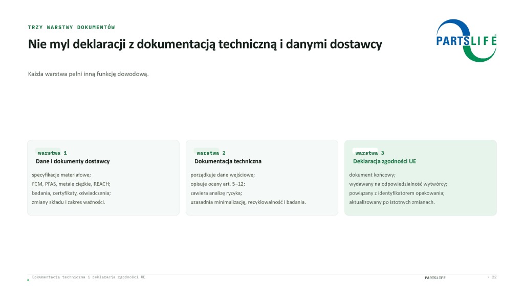Image resolution: width=524 pixels, height=294 pixels.
Task: Click the page number 22
Action: coord(494,277)
